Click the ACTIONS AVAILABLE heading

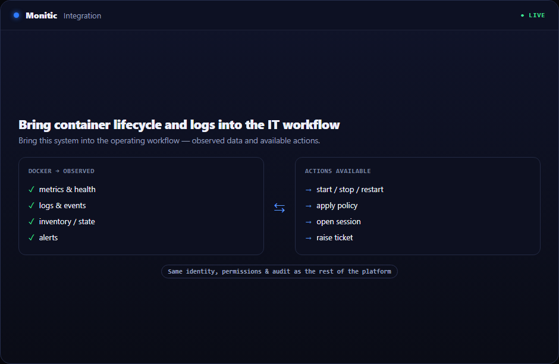(338, 171)
